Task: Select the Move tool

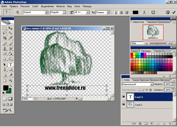Action: tap(10, 28)
